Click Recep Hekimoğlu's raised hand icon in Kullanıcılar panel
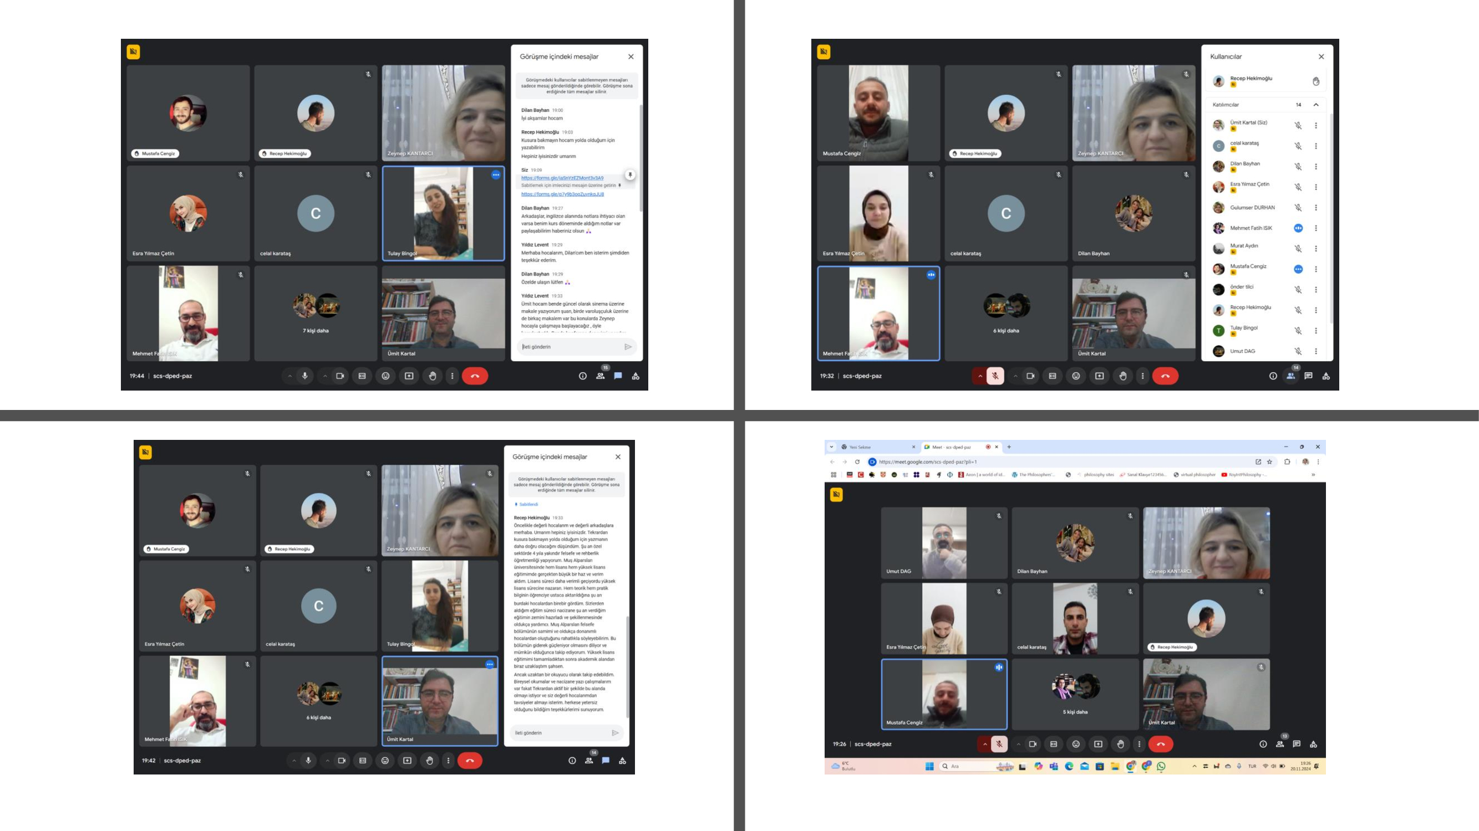This screenshot has width=1479, height=831. 1316,81
